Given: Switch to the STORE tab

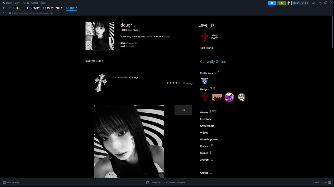Looking at the screenshot, I should pyautogui.click(x=18, y=8).
